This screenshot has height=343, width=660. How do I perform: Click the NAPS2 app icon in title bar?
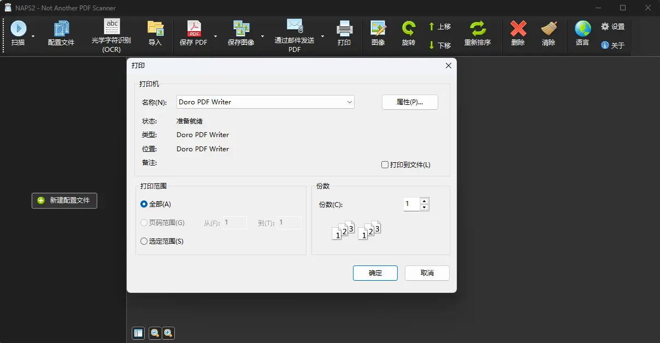pyautogui.click(x=8, y=8)
